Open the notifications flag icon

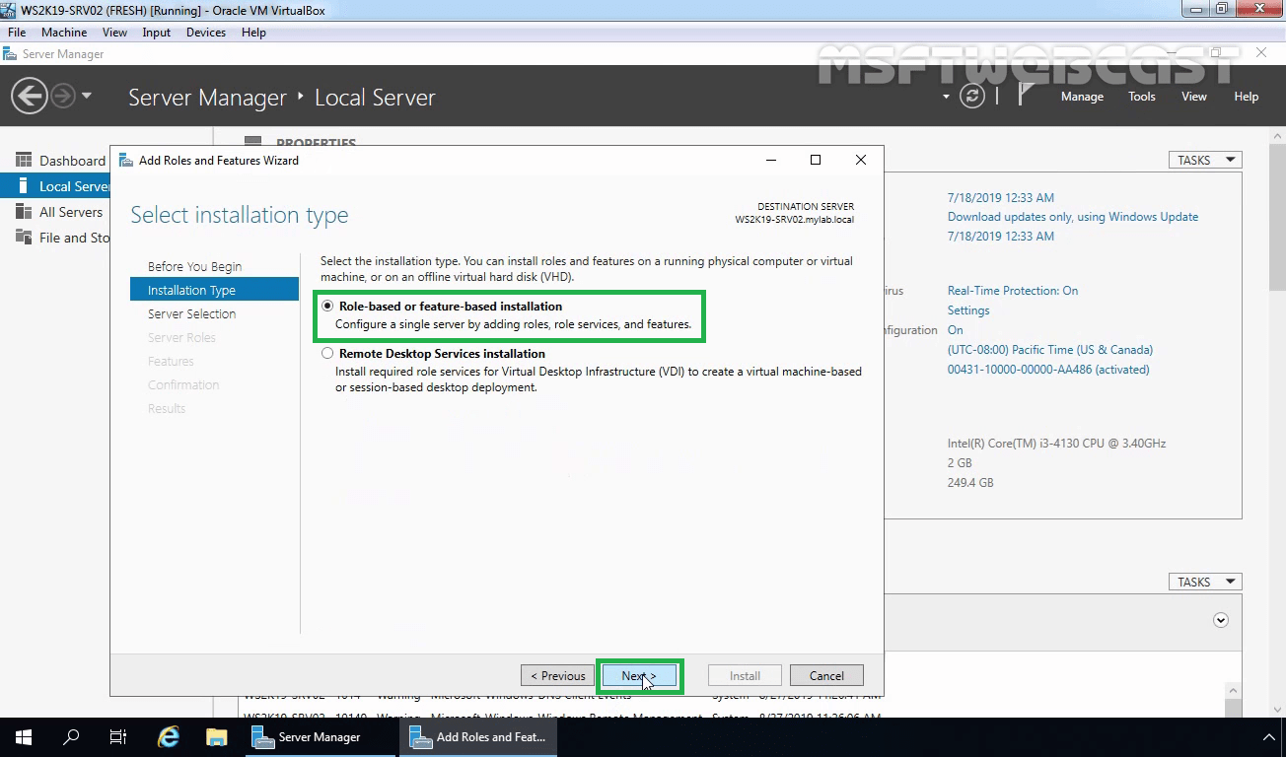[1027, 95]
